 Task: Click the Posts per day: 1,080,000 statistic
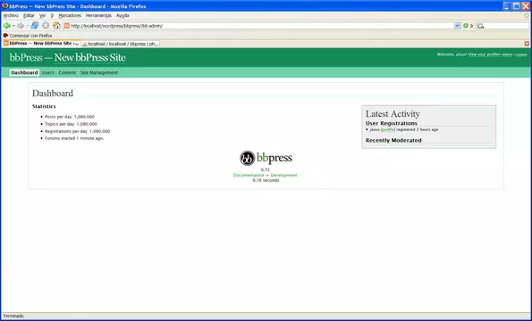pyautogui.click(x=70, y=117)
